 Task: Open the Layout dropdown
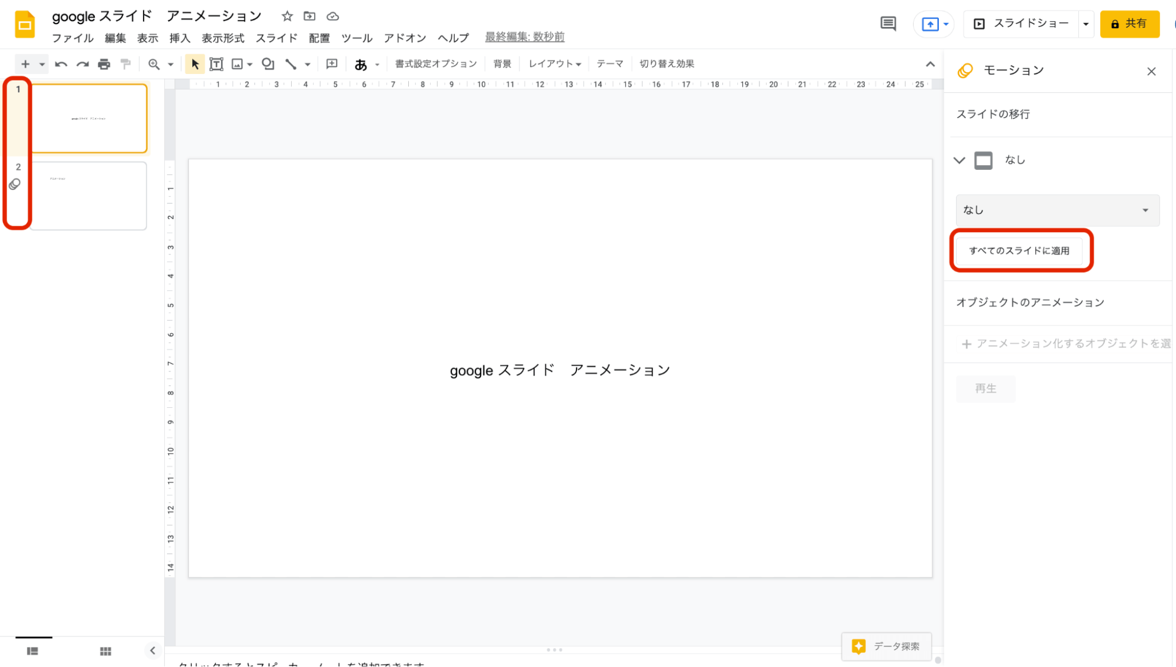pyautogui.click(x=555, y=63)
